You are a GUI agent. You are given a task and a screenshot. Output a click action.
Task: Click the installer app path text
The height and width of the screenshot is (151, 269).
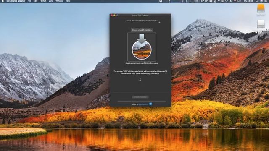142,63
